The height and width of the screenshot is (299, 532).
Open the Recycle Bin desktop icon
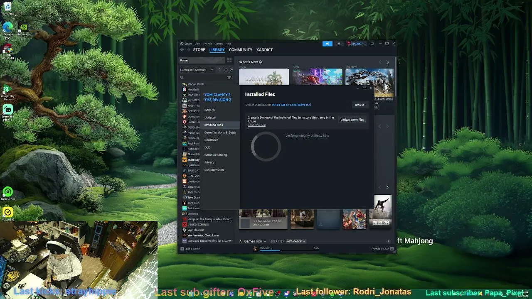(7, 8)
